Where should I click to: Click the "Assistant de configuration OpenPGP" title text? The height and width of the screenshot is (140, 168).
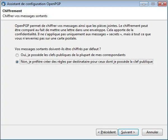pos(34,4)
